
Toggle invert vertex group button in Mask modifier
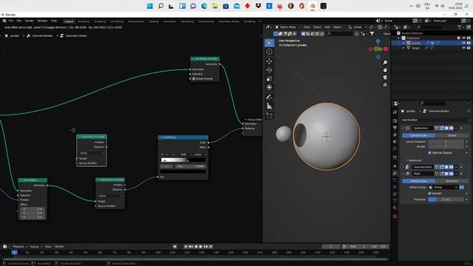tap(461, 187)
